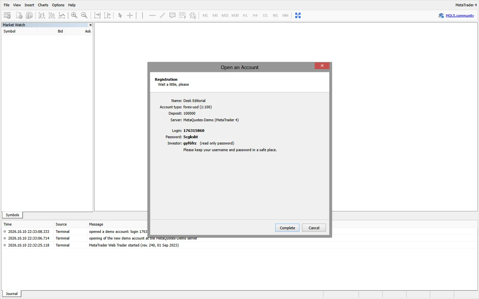The width and height of the screenshot is (479, 299).
Task: Click the deposit value 100000
Action: point(189,113)
